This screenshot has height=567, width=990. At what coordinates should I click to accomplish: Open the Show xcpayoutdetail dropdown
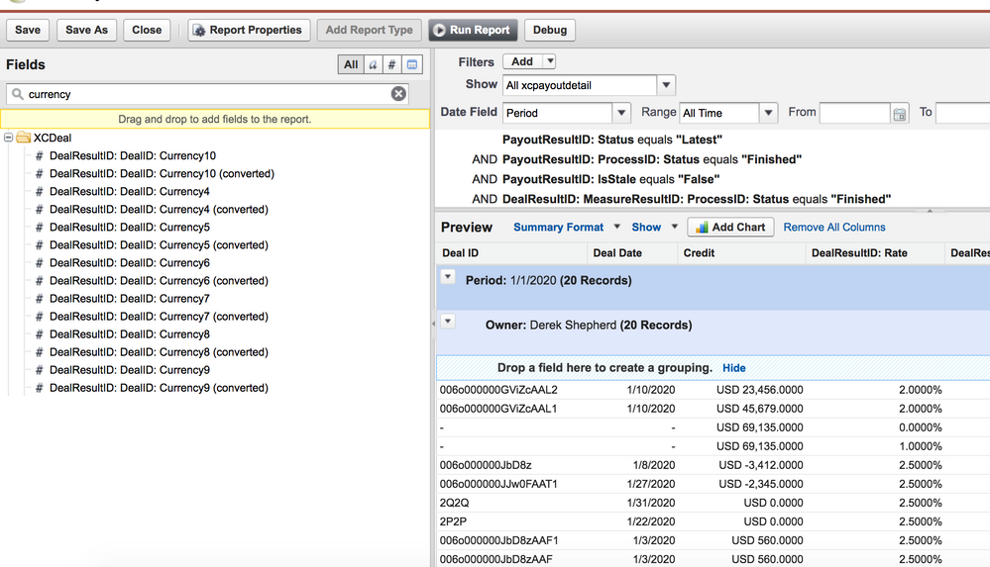[x=666, y=85]
